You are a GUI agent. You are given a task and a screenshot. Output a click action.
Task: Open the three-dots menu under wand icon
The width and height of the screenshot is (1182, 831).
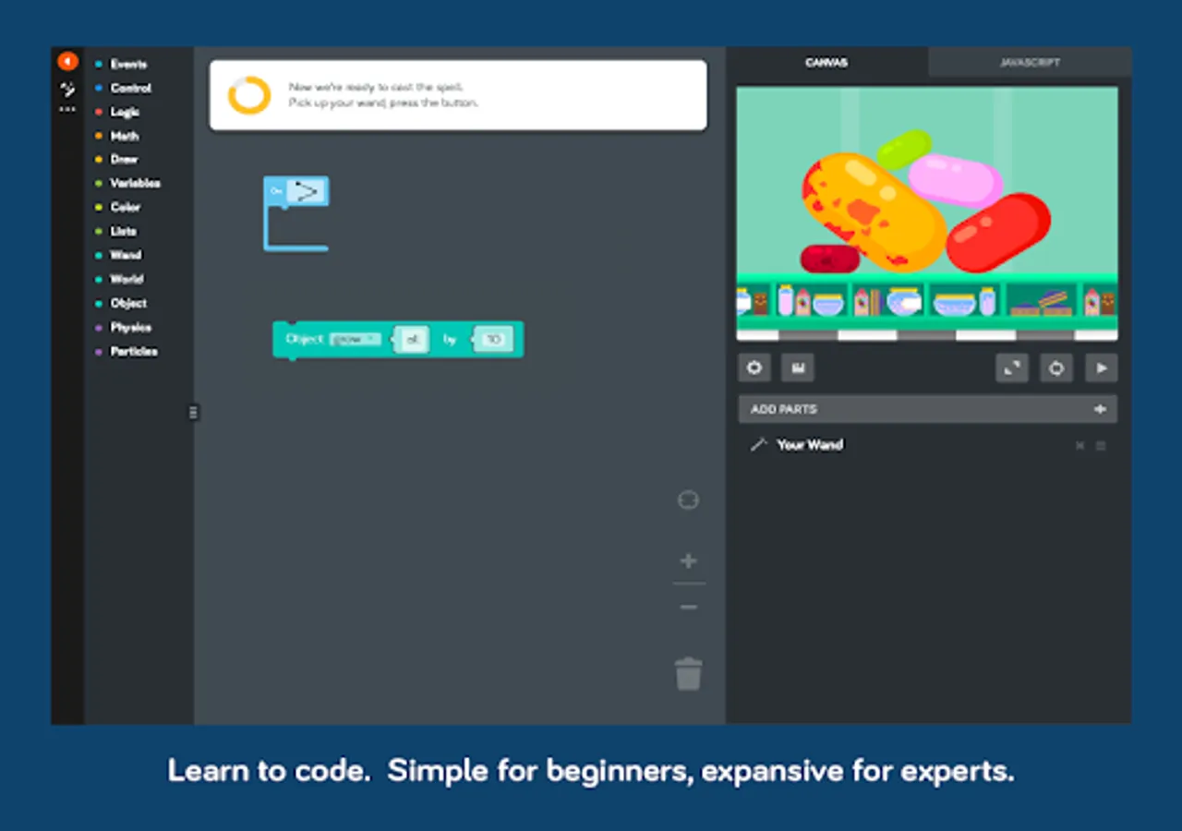(67, 109)
